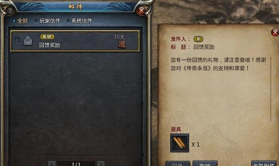The width and height of the screenshot is (279, 166).
Task: Open the 回馈奖励 mail entry
Action: [75, 41]
